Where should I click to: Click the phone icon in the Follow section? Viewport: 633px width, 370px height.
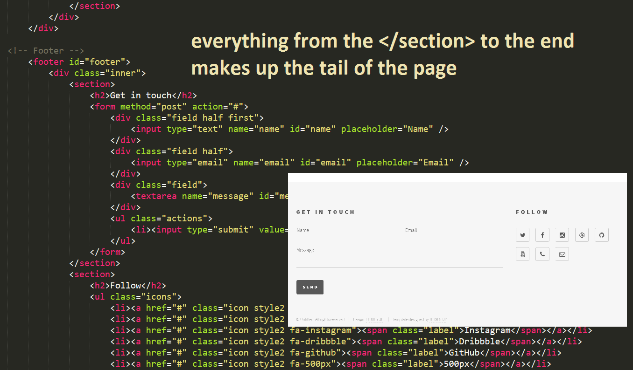[542, 254]
